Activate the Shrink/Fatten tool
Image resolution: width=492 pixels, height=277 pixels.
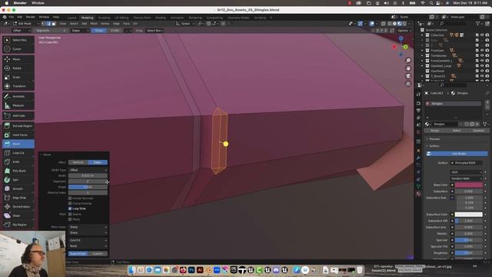(18, 207)
